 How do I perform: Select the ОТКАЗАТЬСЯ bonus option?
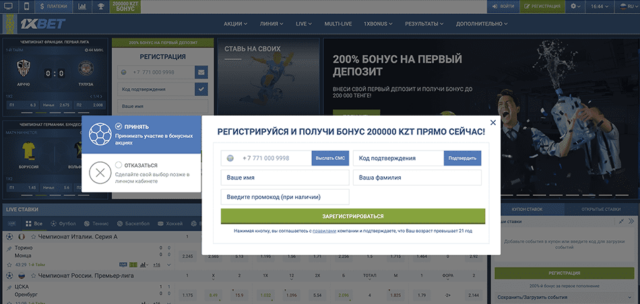pos(141,173)
